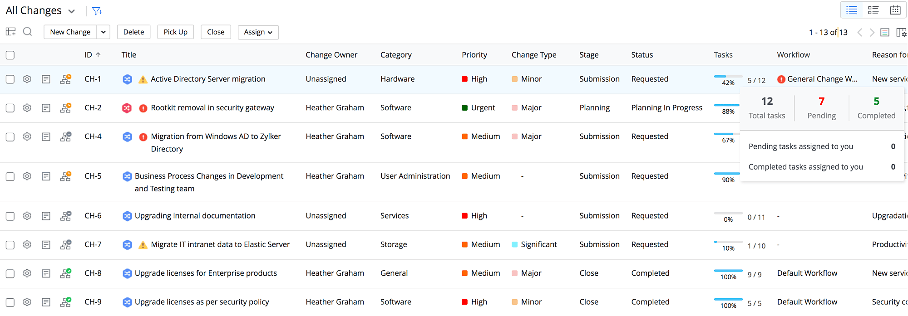908x316 pixels.
Task: Toggle the select-all header checkbox
Action: pyautogui.click(x=10, y=55)
